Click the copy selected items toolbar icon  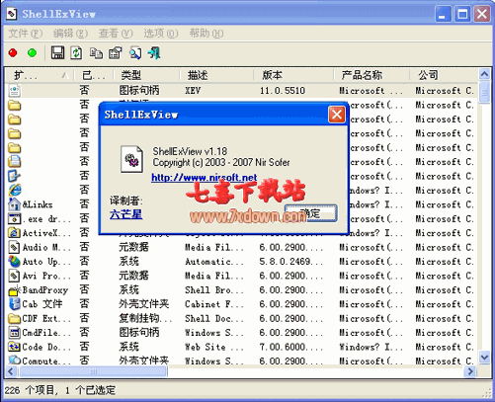coord(96,53)
